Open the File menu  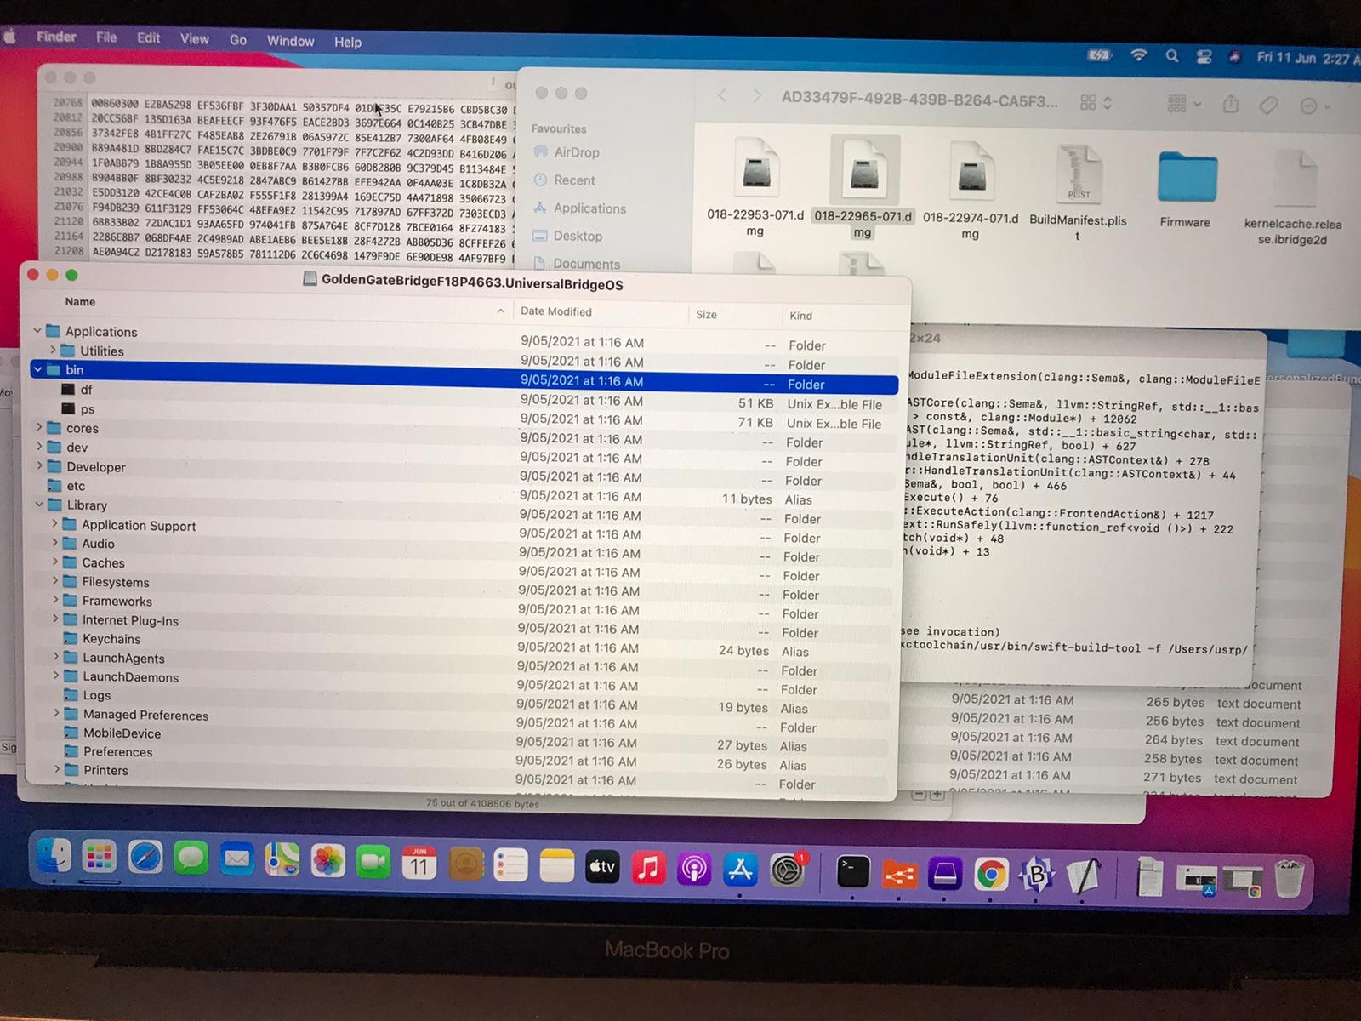click(x=106, y=37)
